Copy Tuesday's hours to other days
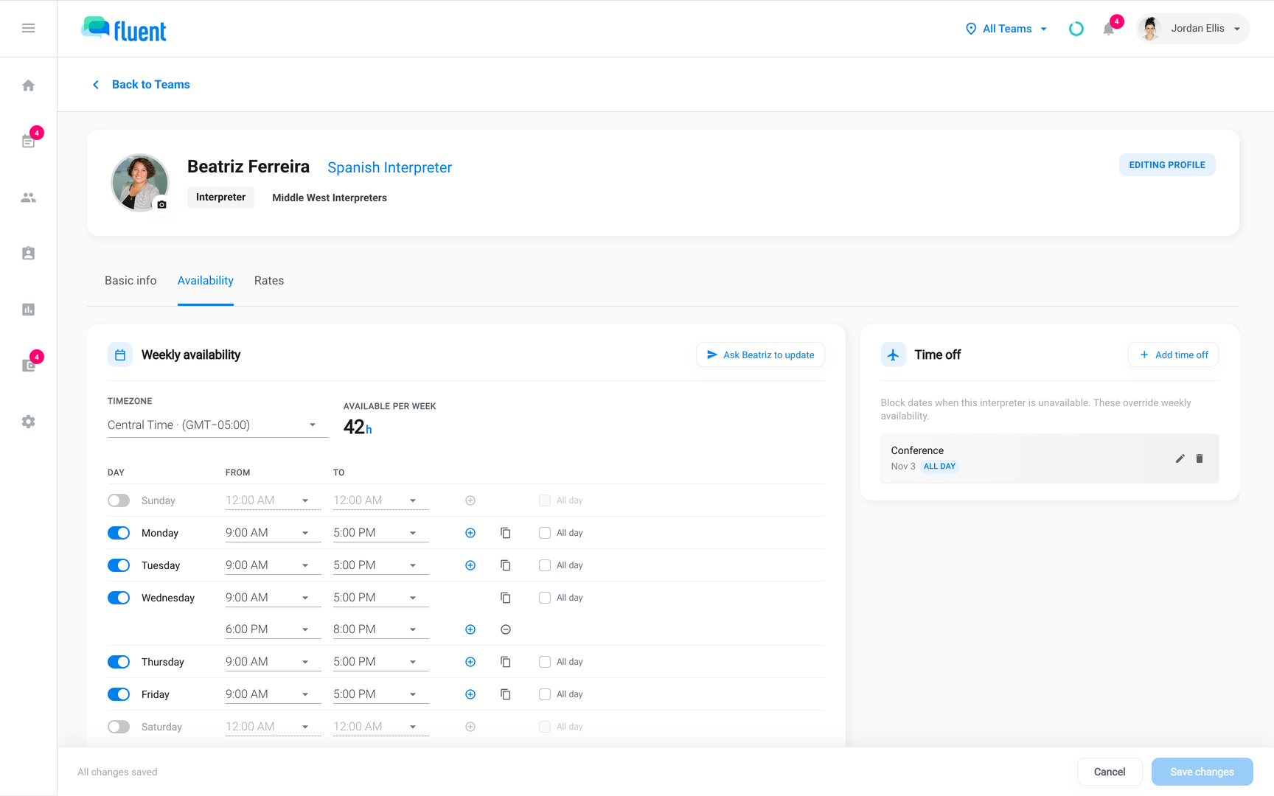The height and width of the screenshot is (796, 1274). (506, 565)
